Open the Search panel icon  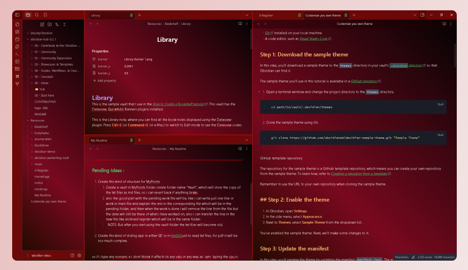click(x=37, y=15)
